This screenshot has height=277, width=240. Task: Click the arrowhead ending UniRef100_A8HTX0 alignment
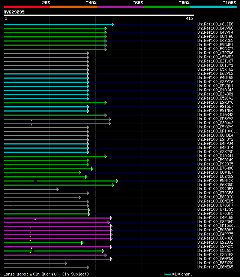pyautogui.click(x=117, y=181)
